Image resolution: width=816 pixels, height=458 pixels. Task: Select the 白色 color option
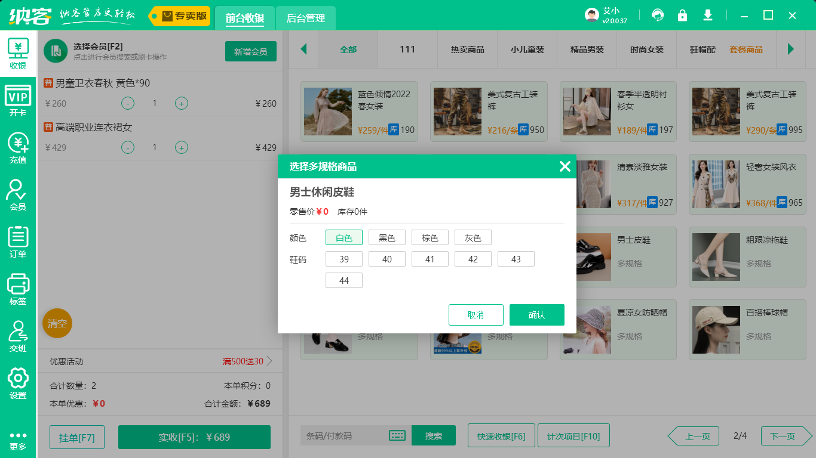pos(343,237)
